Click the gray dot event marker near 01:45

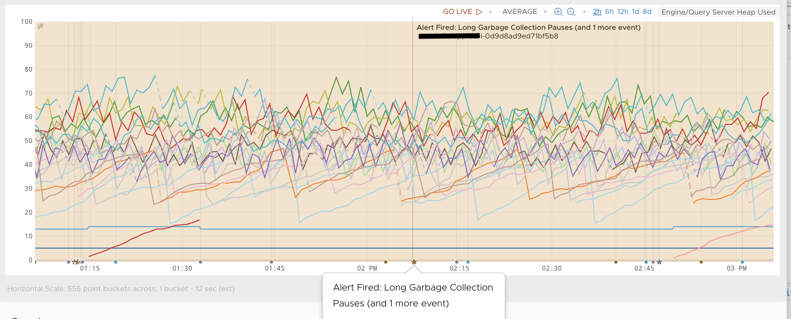271,262
